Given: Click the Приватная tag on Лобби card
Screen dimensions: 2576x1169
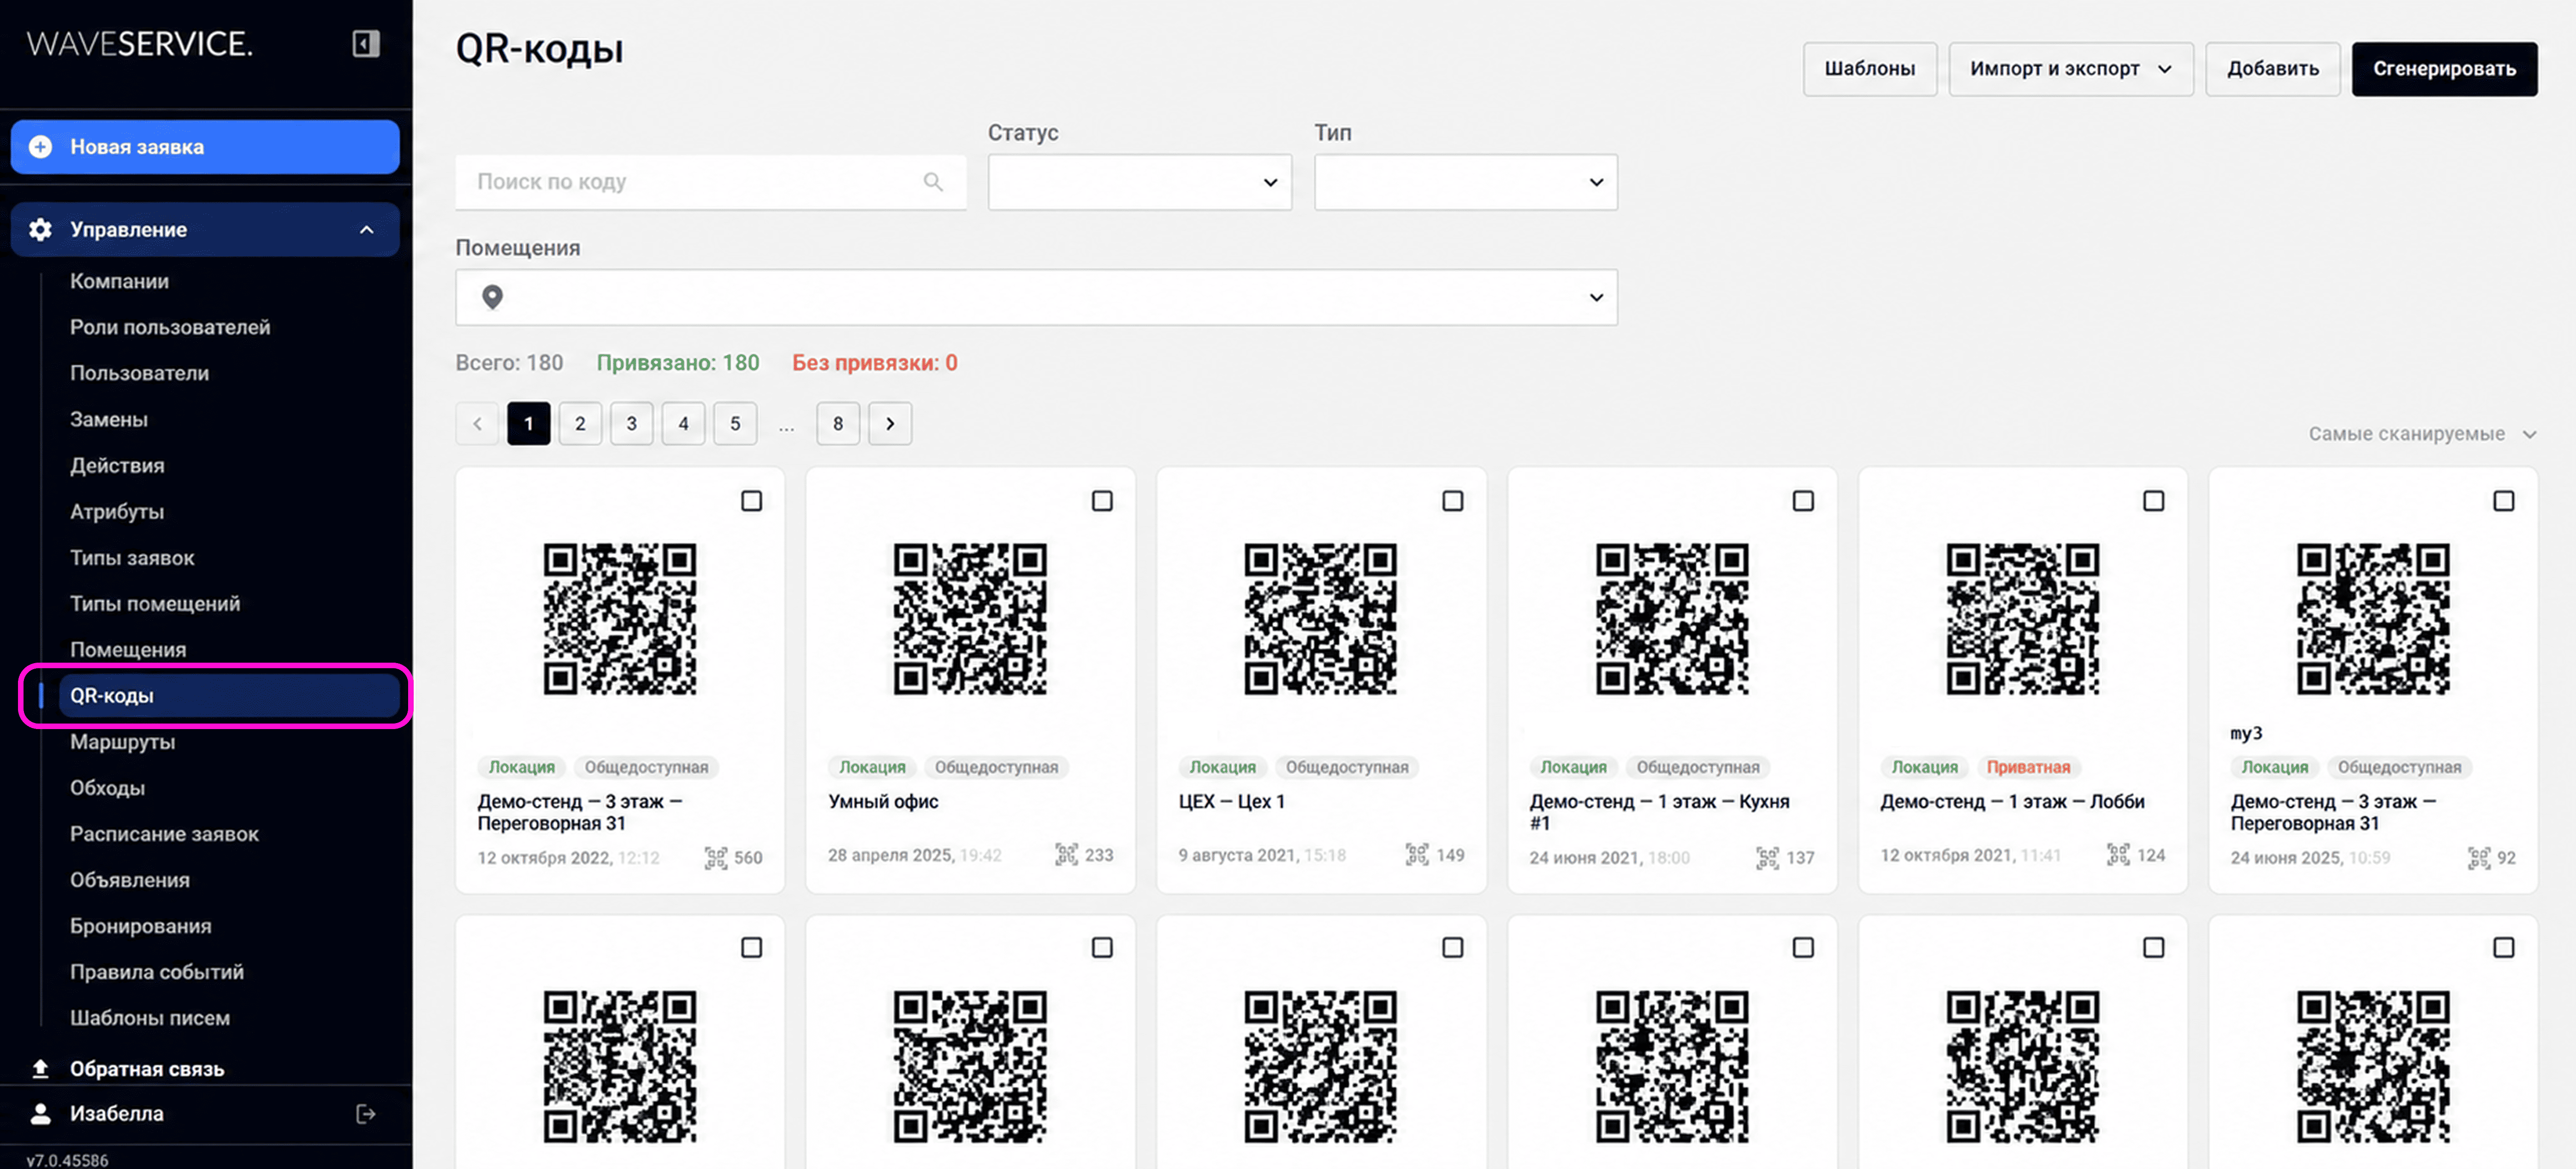Looking at the screenshot, I should [x=2028, y=767].
